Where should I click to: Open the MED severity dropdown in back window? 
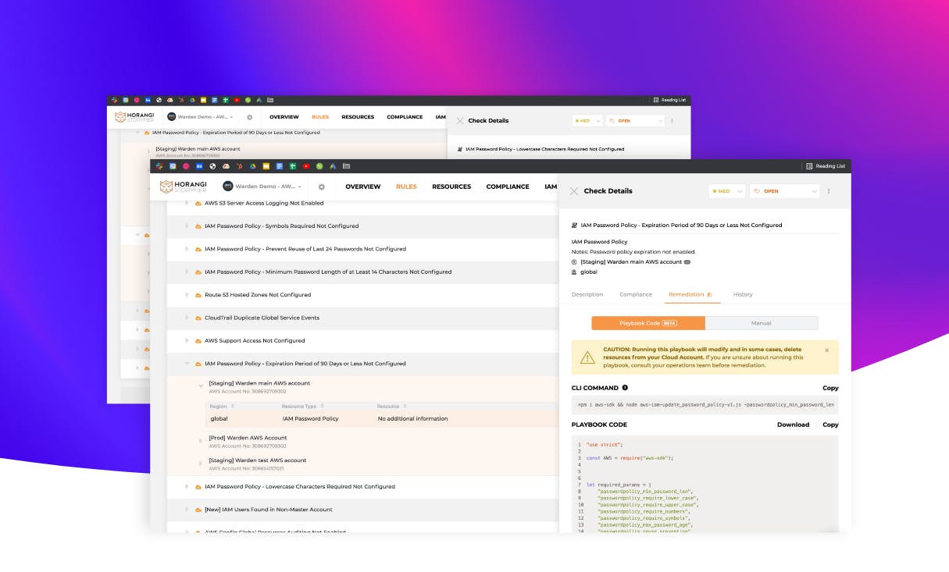(x=587, y=121)
